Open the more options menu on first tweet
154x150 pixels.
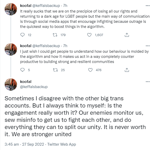click(148, 6)
